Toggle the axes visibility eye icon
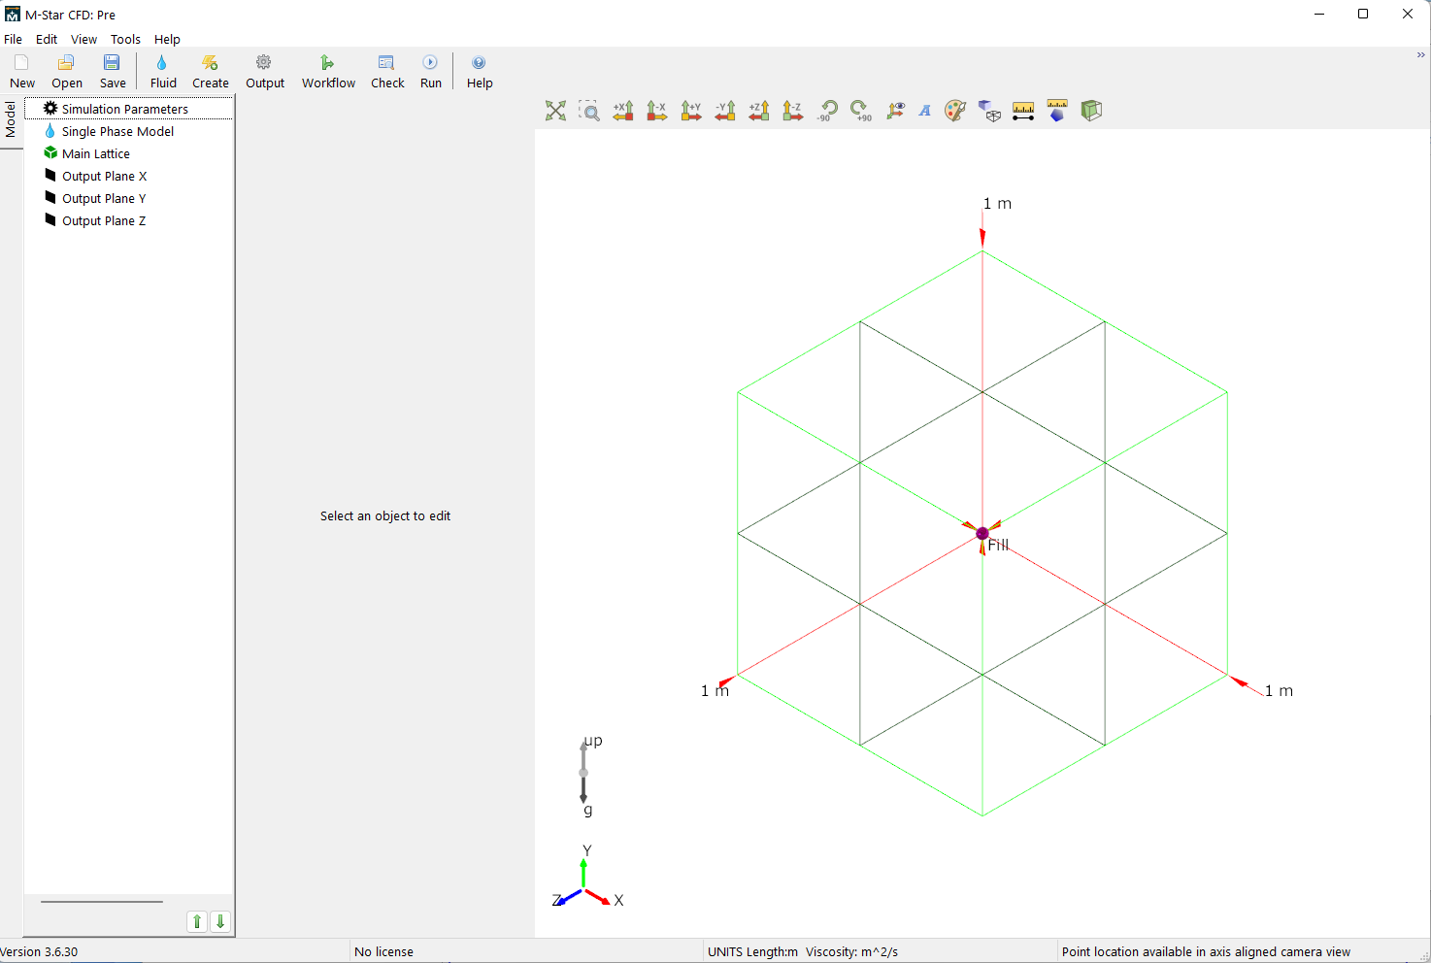Image resolution: width=1431 pixels, height=963 pixels. (x=895, y=111)
